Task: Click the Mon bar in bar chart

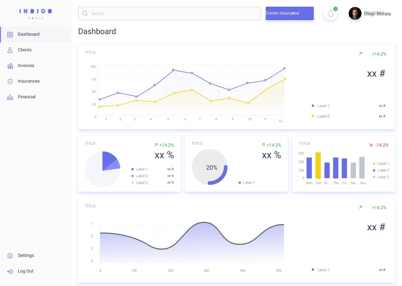Action: [x=309, y=168]
